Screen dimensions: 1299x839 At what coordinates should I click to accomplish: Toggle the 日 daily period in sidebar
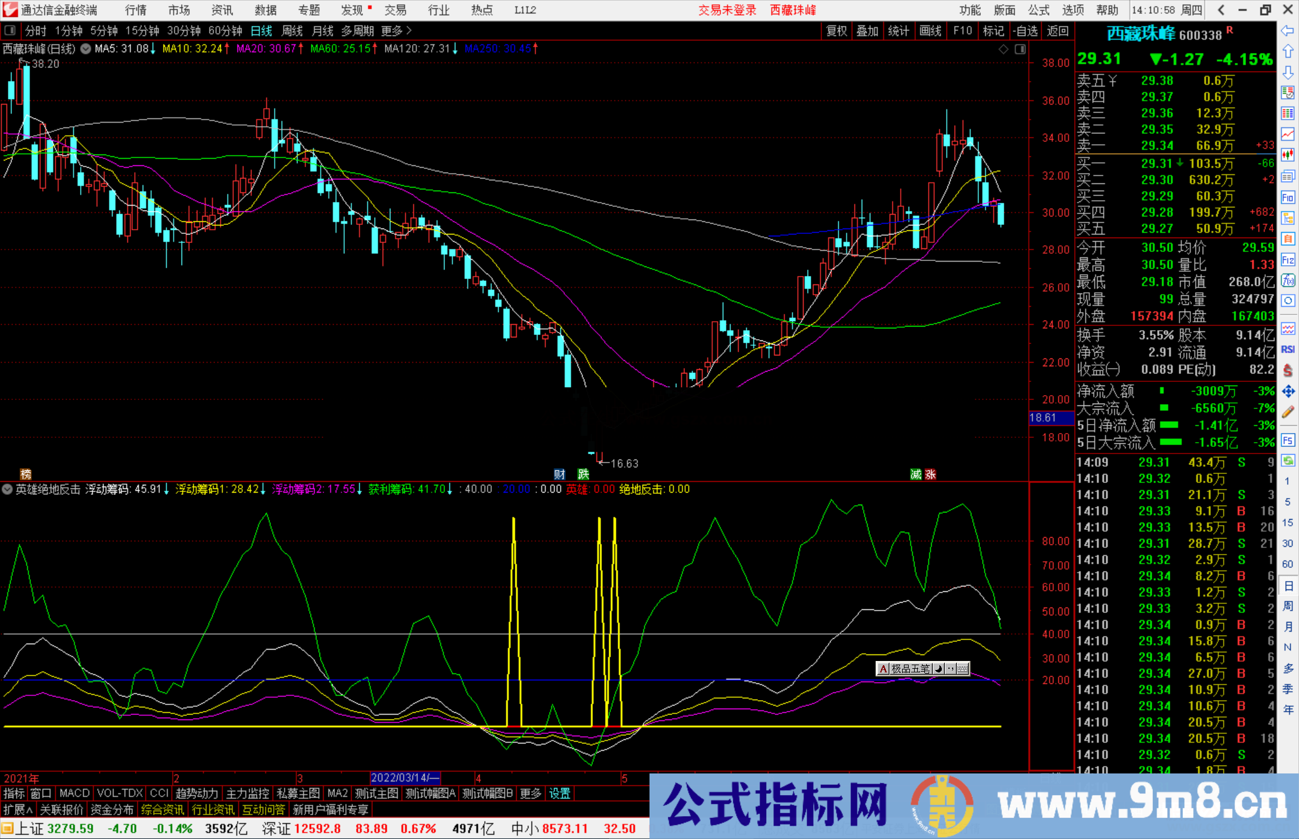pyautogui.click(x=1288, y=585)
